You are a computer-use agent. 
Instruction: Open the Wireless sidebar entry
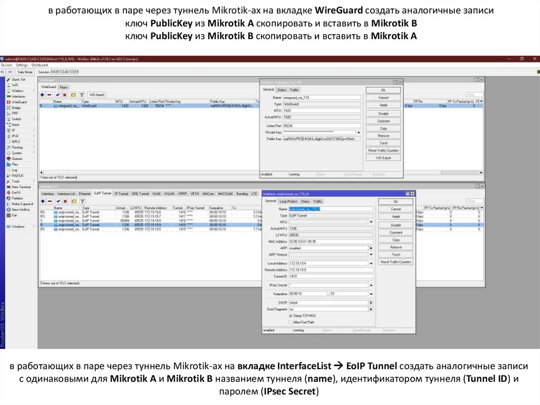coord(17,91)
